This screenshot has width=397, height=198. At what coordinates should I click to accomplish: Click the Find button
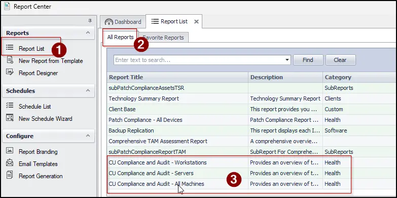[x=308, y=60]
